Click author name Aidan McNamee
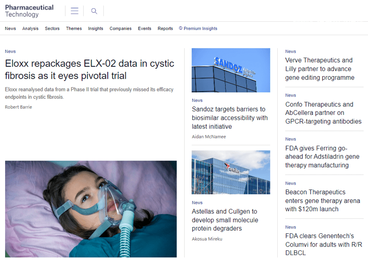368x261 pixels. [x=209, y=136]
